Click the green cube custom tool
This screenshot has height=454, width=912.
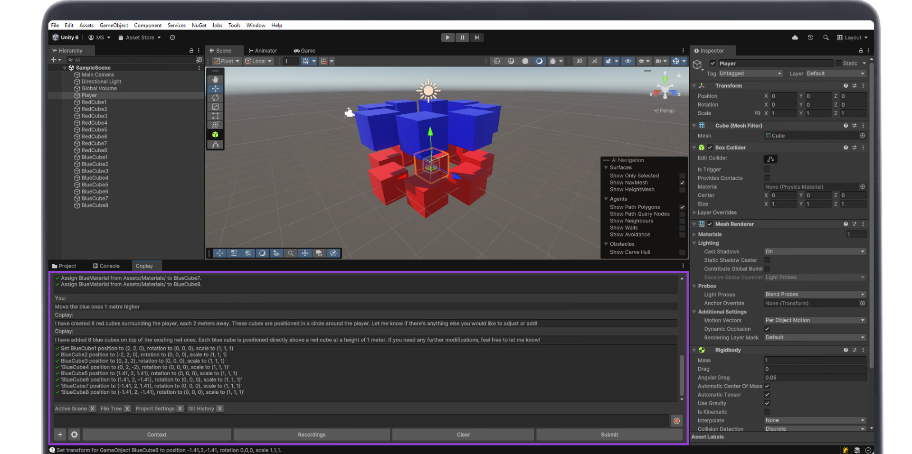[x=215, y=135]
